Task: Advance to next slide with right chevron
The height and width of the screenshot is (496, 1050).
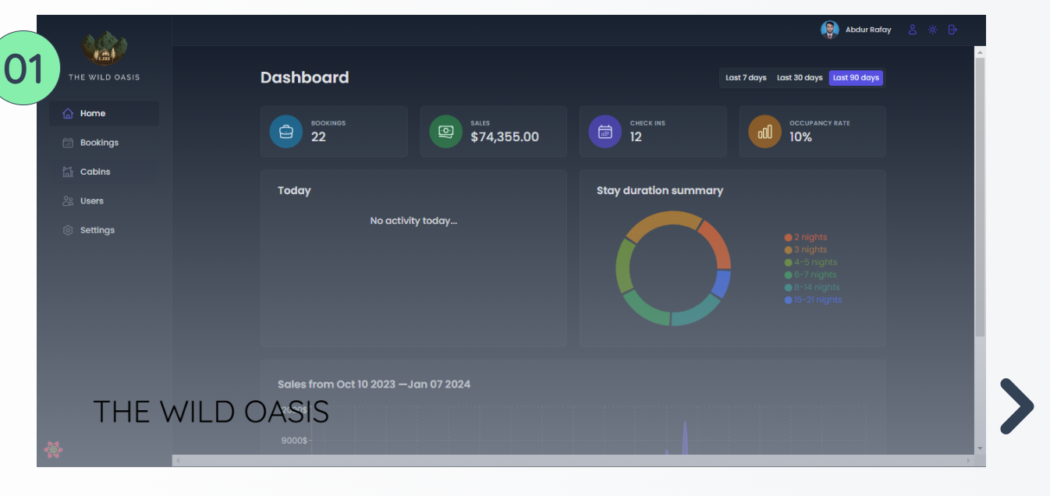Action: [x=1016, y=406]
